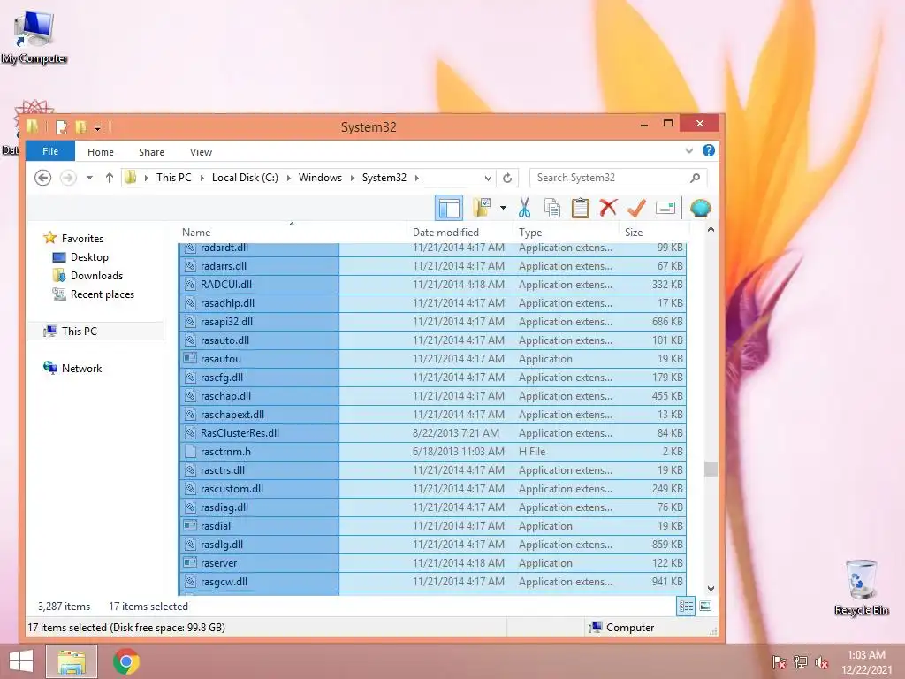Click the red X Delete toolbar icon
This screenshot has width=905, height=679.
click(608, 208)
